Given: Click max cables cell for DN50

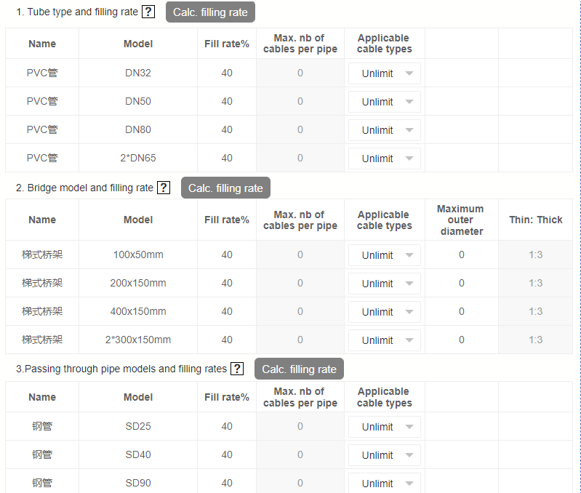Looking at the screenshot, I should (300, 101).
